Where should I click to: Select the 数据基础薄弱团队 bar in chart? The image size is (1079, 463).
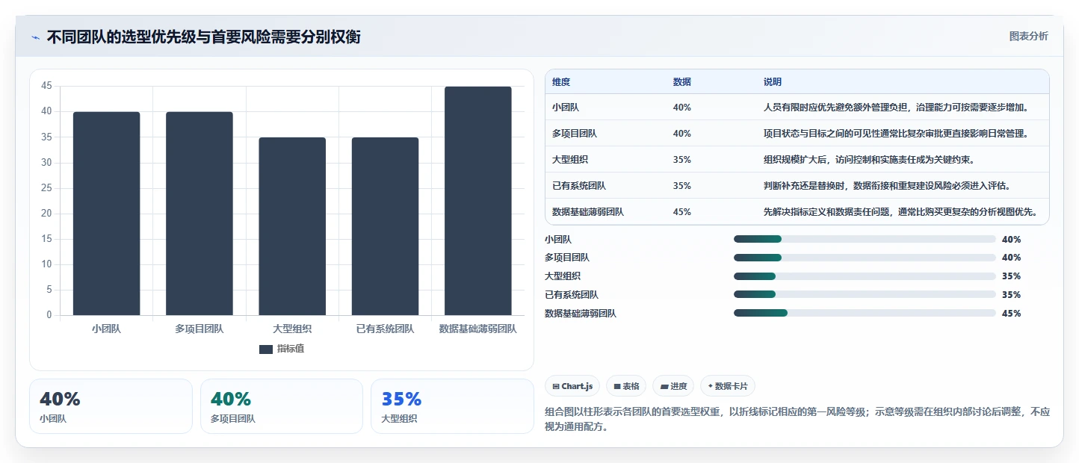click(478, 201)
